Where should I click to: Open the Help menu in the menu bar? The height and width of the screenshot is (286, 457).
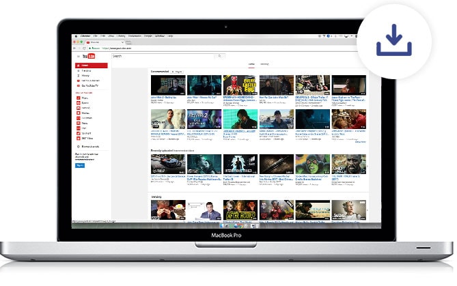pos(171,36)
